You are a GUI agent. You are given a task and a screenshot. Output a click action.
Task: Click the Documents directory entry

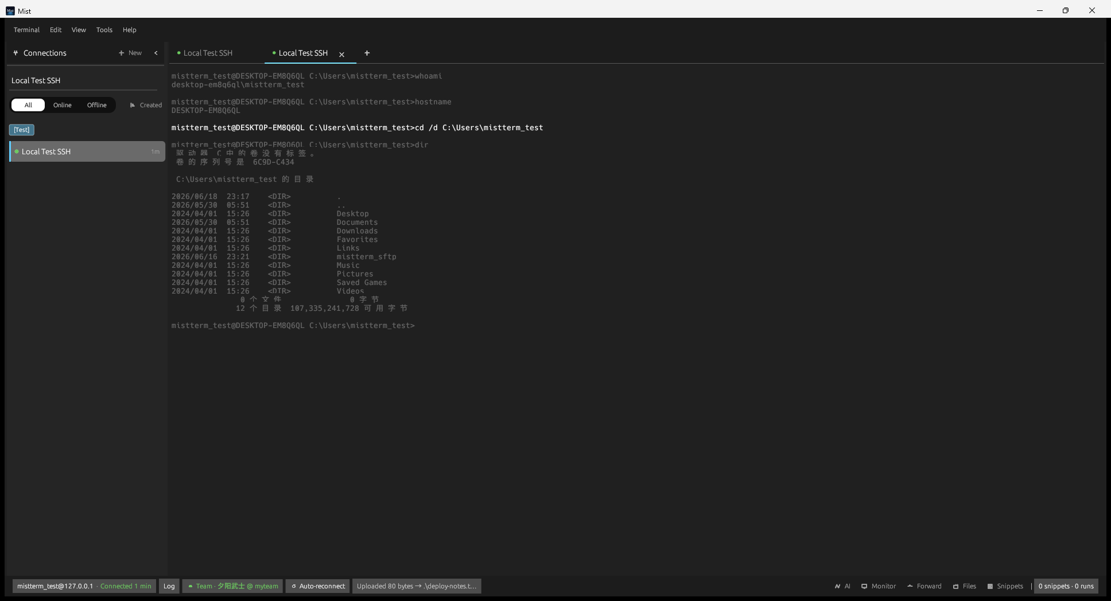click(x=357, y=223)
